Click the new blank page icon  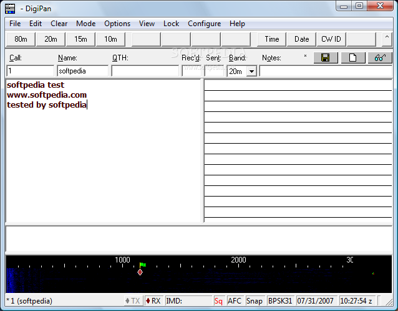353,58
